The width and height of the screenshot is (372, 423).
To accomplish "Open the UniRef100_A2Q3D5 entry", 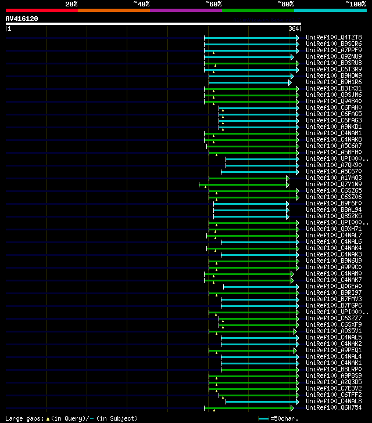I will (x=334, y=382).
